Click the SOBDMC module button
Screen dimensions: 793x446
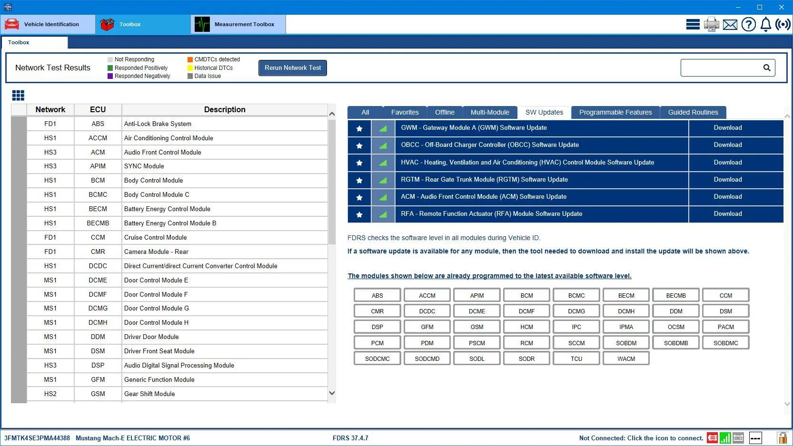click(x=726, y=343)
